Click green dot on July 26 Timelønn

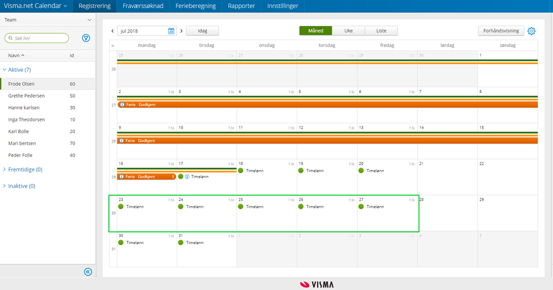pos(301,207)
